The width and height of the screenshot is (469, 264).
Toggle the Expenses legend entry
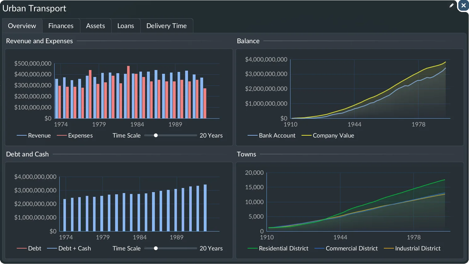click(x=75, y=135)
